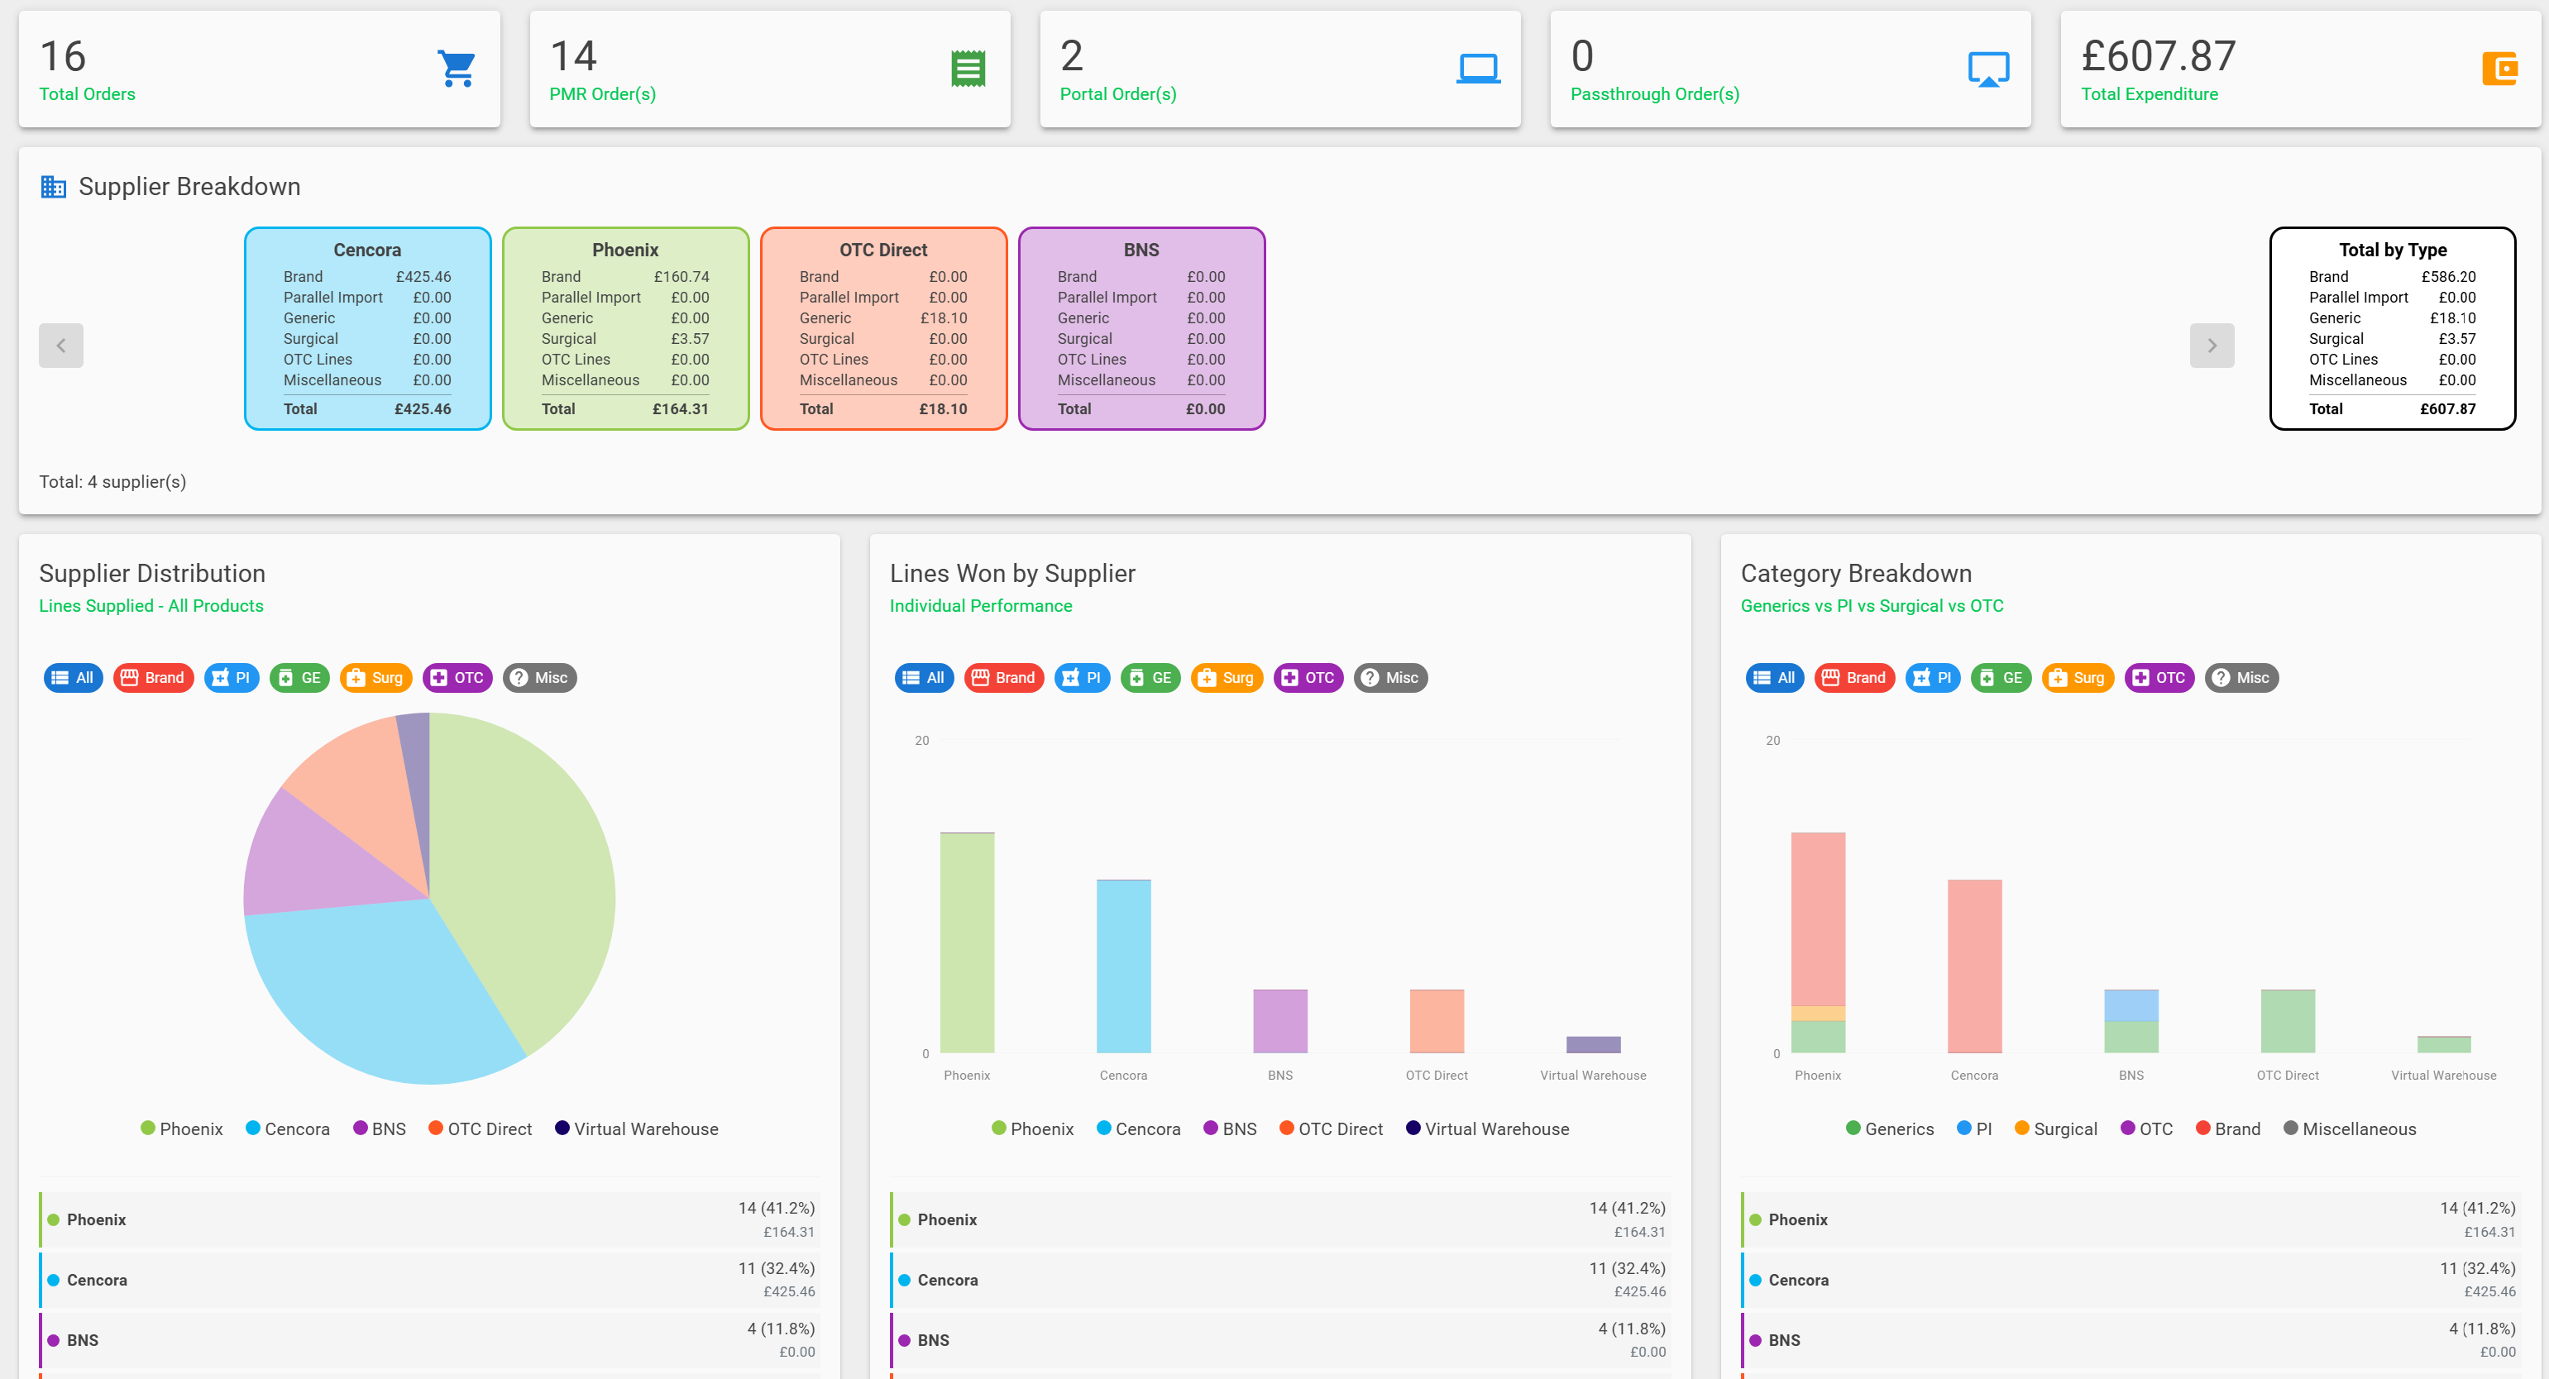
Task: Select OTC filter in Category Breakdown
Action: (x=2159, y=678)
